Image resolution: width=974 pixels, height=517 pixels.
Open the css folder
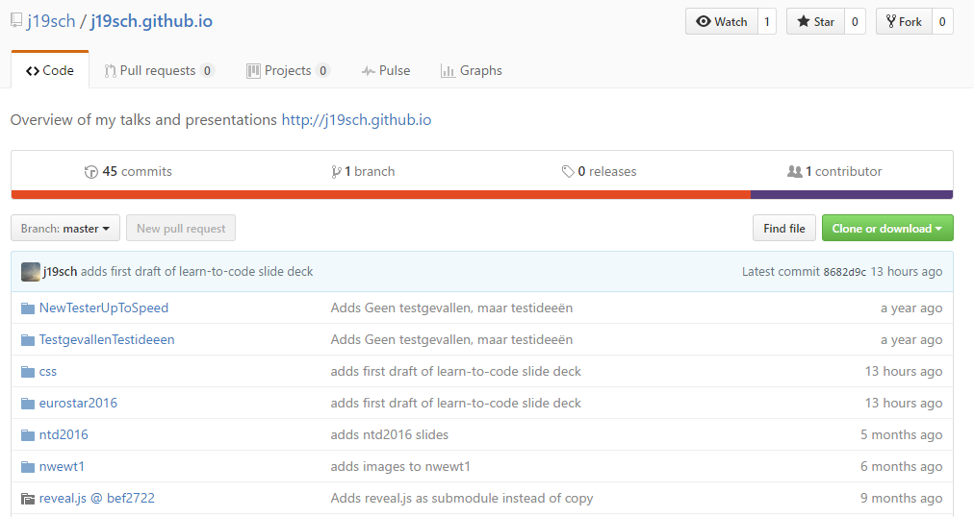(48, 371)
